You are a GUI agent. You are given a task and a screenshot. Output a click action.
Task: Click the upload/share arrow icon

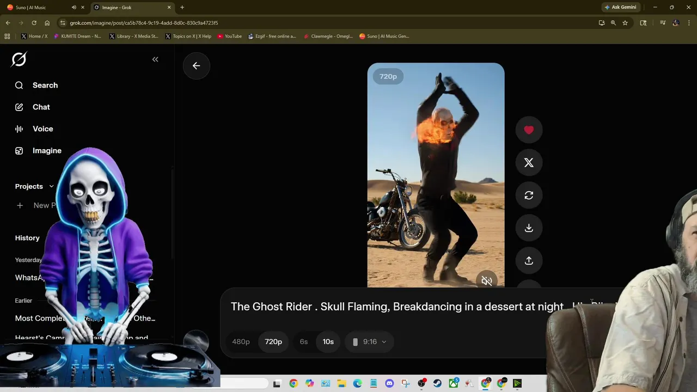[529, 260]
